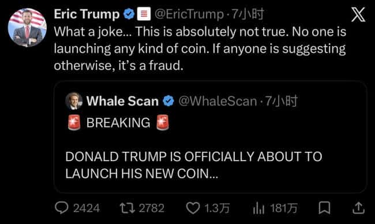Click the 1.3万 likes count
375x224 pixels.
pyautogui.click(x=217, y=208)
